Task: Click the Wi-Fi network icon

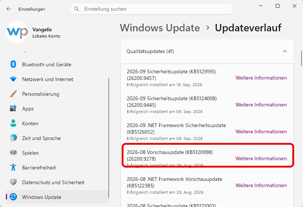Action: click(x=13, y=79)
